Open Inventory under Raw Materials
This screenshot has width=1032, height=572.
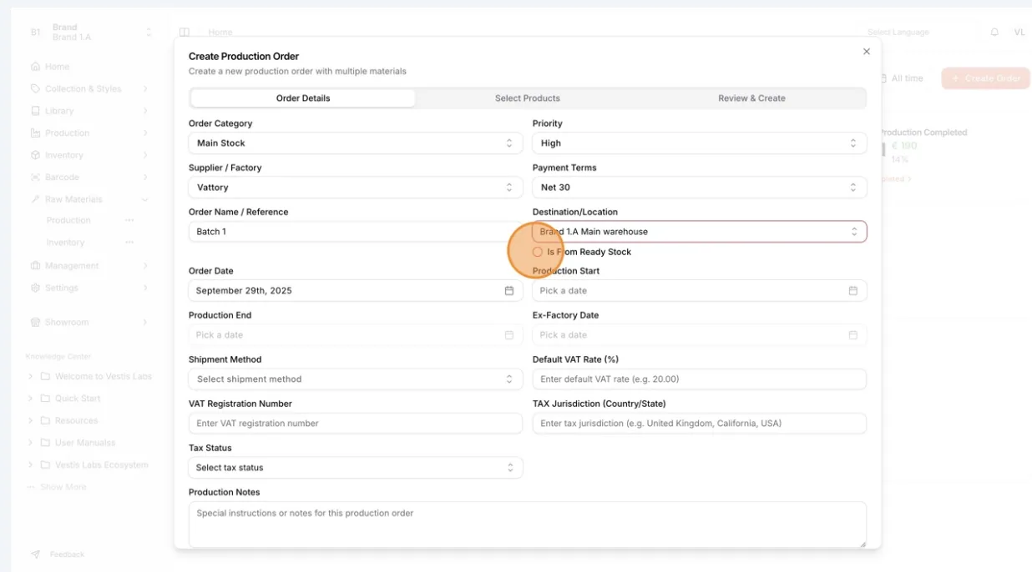click(x=65, y=243)
